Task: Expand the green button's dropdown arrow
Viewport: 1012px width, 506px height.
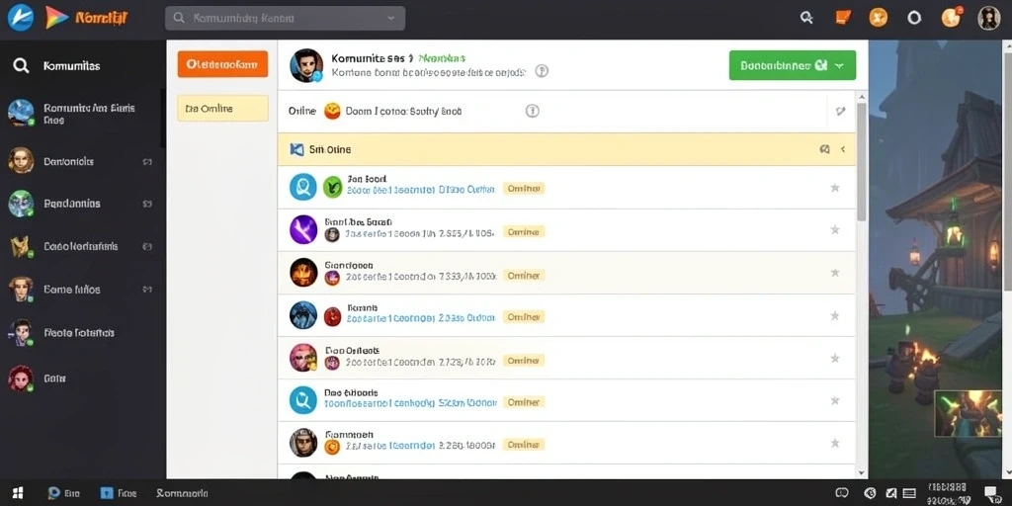Action: pos(840,65)
